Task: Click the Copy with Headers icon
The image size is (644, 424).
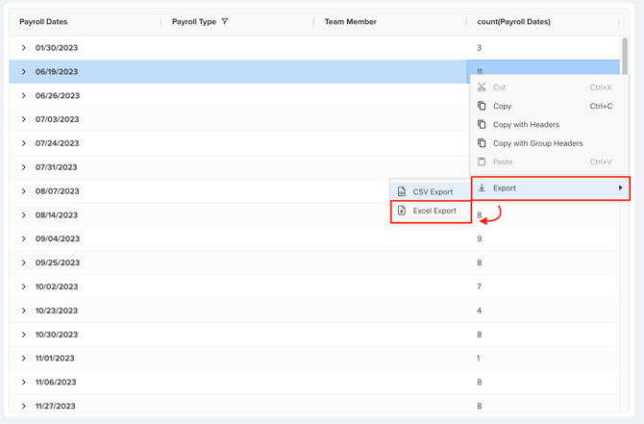Action: 482,124
